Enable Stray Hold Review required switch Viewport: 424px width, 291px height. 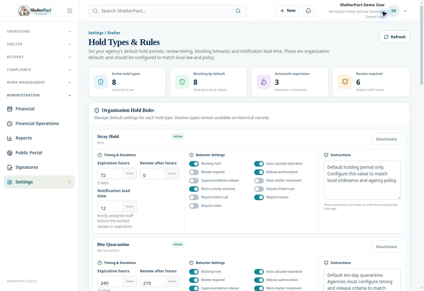coord(194,172)
